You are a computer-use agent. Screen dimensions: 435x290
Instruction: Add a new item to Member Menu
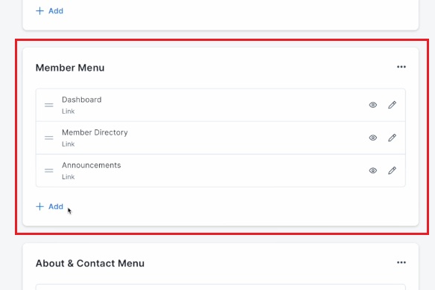[x=50, y=207]
